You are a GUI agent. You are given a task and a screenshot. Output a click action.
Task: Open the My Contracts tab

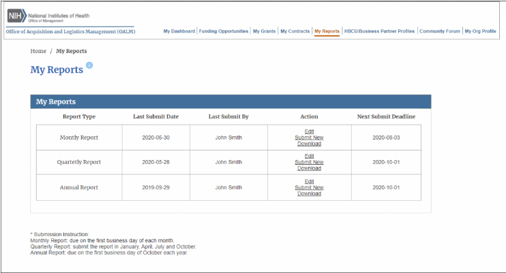294,31
